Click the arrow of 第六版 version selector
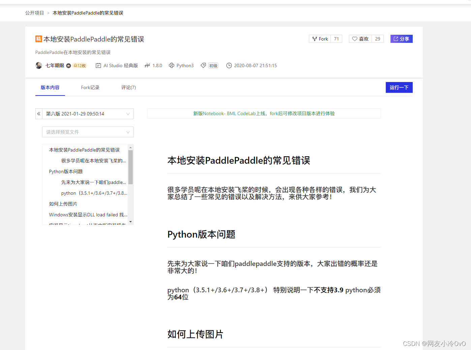 click(128, 114)
